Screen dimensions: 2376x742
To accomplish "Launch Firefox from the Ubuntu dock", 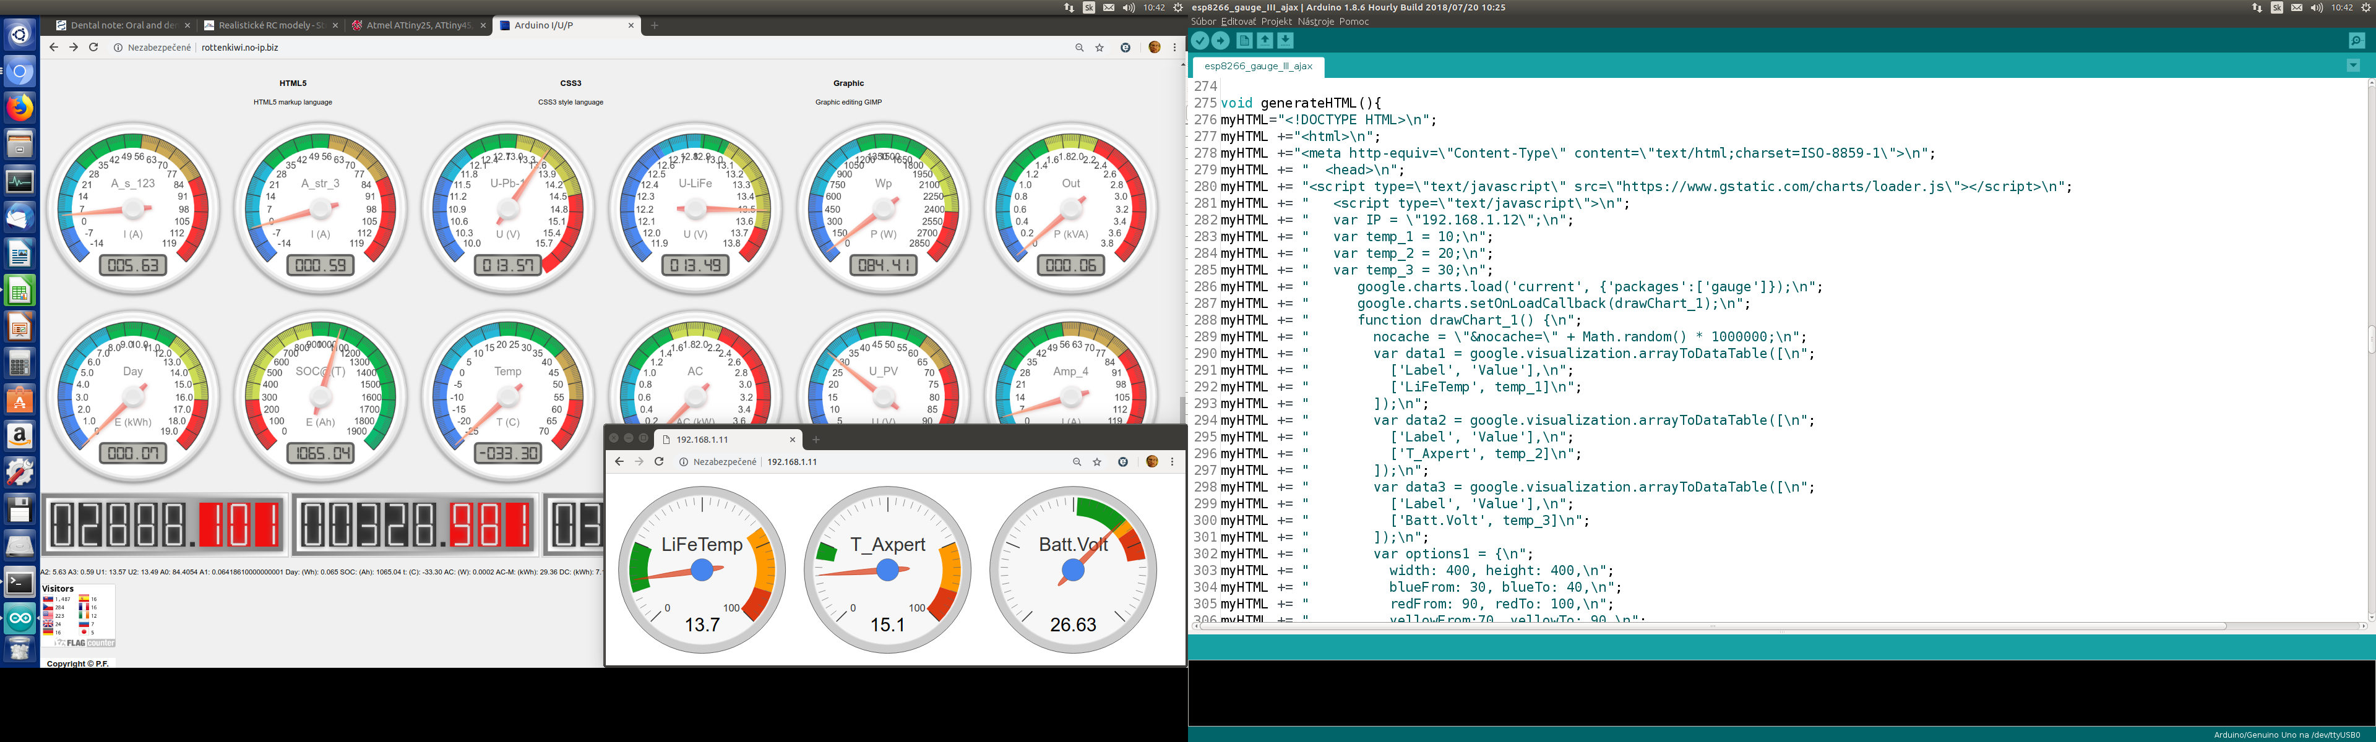I will pos(19,108).
